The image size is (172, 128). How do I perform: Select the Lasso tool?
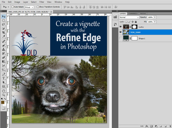point(4,24)
